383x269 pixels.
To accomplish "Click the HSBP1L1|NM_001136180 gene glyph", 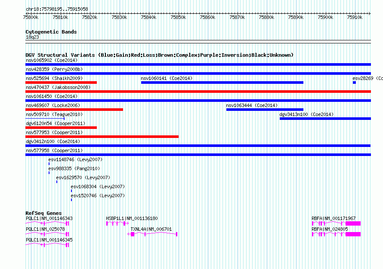I will 117,223.
